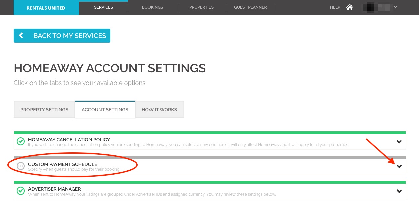Click the 'grouped under Advertiser IDs' description
The image size is (419, 218).
[x=152, y=194]
